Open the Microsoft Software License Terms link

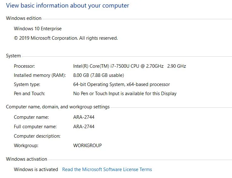(x=107, y=169)
